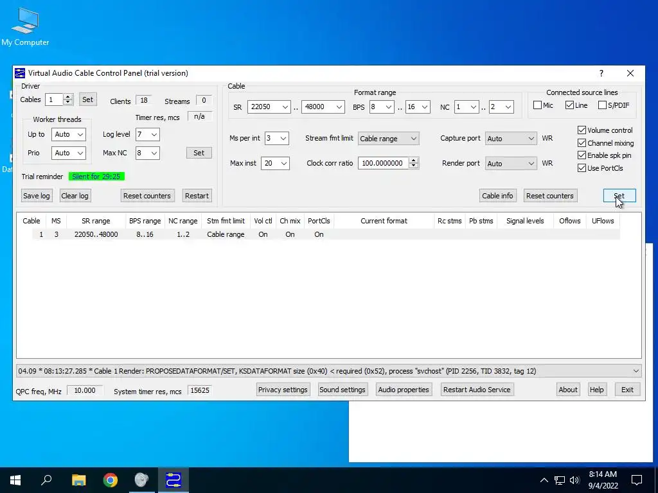Open File Explorer from taskbar
658x493 pixels.
[78, 480]
